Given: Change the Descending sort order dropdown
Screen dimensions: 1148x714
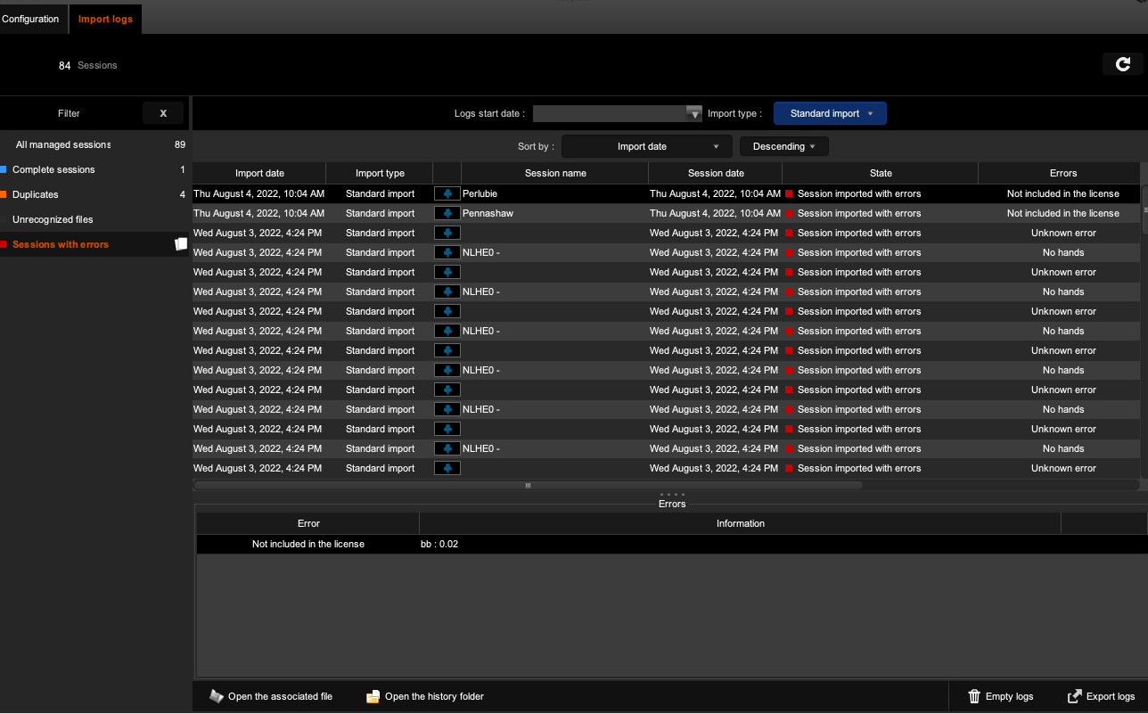Looking at the screenshot, I should (x=784, y=146).
